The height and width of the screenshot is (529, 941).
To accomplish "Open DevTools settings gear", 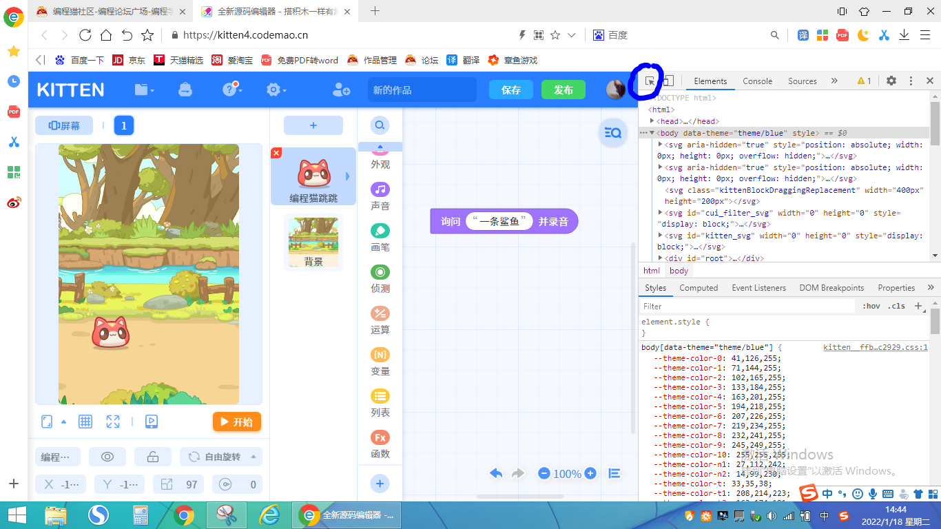I will (891, 81).
